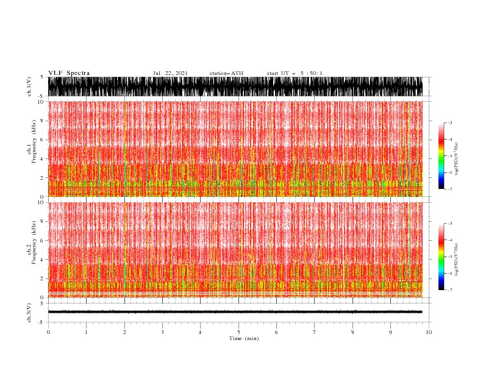Viewport: 483px width, 373px height.
Task: Click the "0" tick on the time axis
Action: point(48,332)
